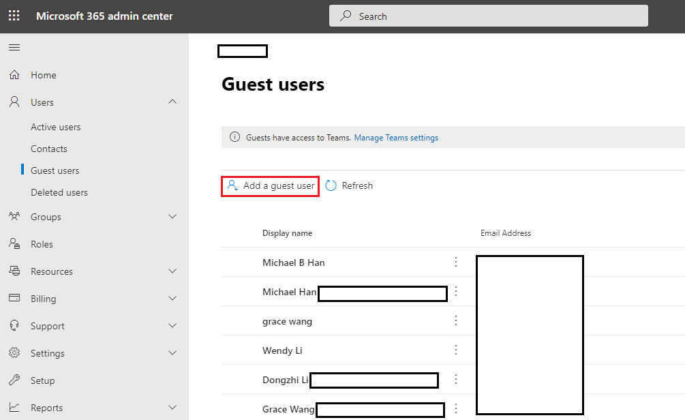Select the Wendy Li name

[x=282, y=350]
